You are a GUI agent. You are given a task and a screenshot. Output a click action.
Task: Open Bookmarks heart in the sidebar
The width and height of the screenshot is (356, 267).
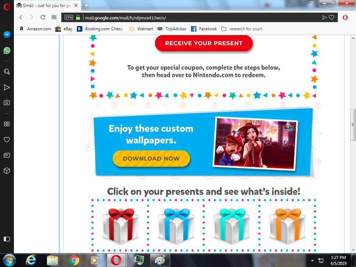tap(7, 140)
